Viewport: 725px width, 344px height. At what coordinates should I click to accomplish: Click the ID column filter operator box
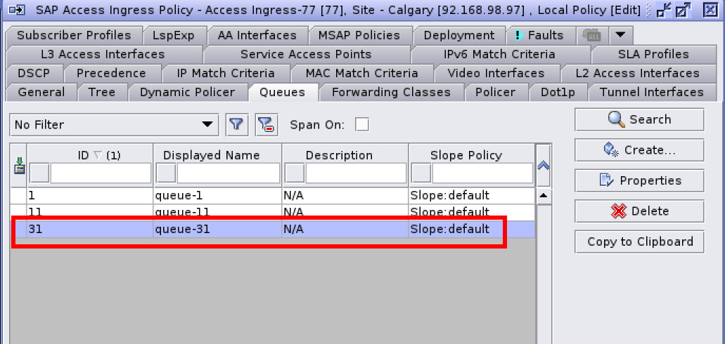tap(39, 173)
